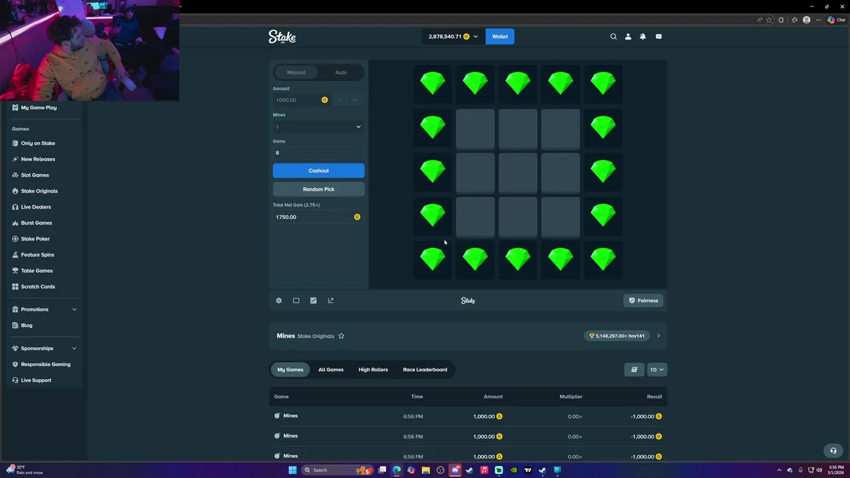Open Burst Games in sidebar
Viewport: 850px width, 478px height.
(x=37, y=223)
